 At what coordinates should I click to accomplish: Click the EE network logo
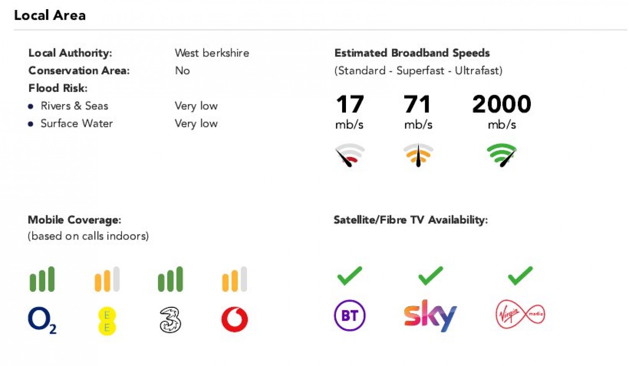coord(107,321)
